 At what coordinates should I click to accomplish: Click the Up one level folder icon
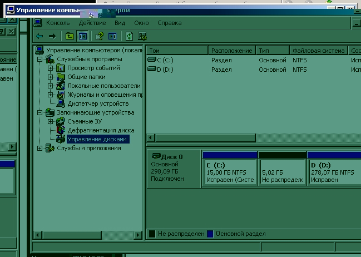click(x=70, y=36)
